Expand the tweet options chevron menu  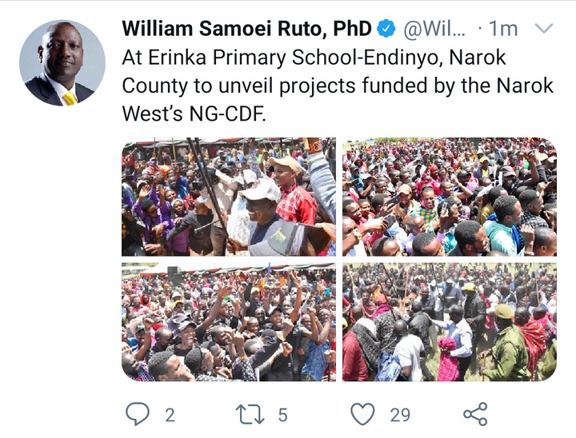pyautogui.click(x=543, y=28)
